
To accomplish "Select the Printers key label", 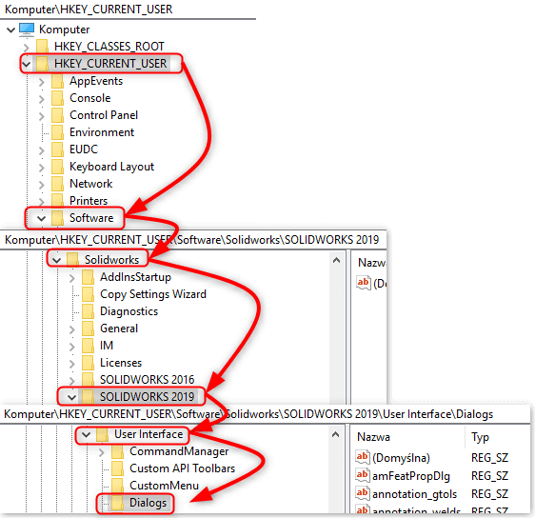I will click(x=89, y=201).
